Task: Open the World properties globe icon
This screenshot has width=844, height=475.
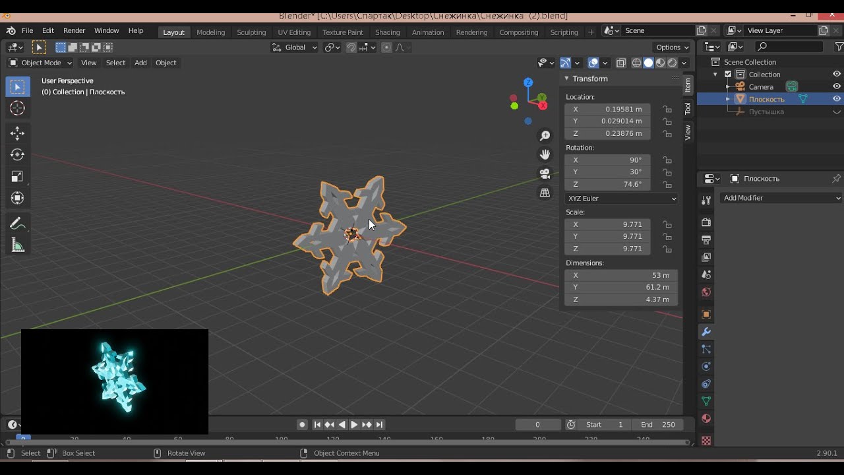Action: [706, 292]
